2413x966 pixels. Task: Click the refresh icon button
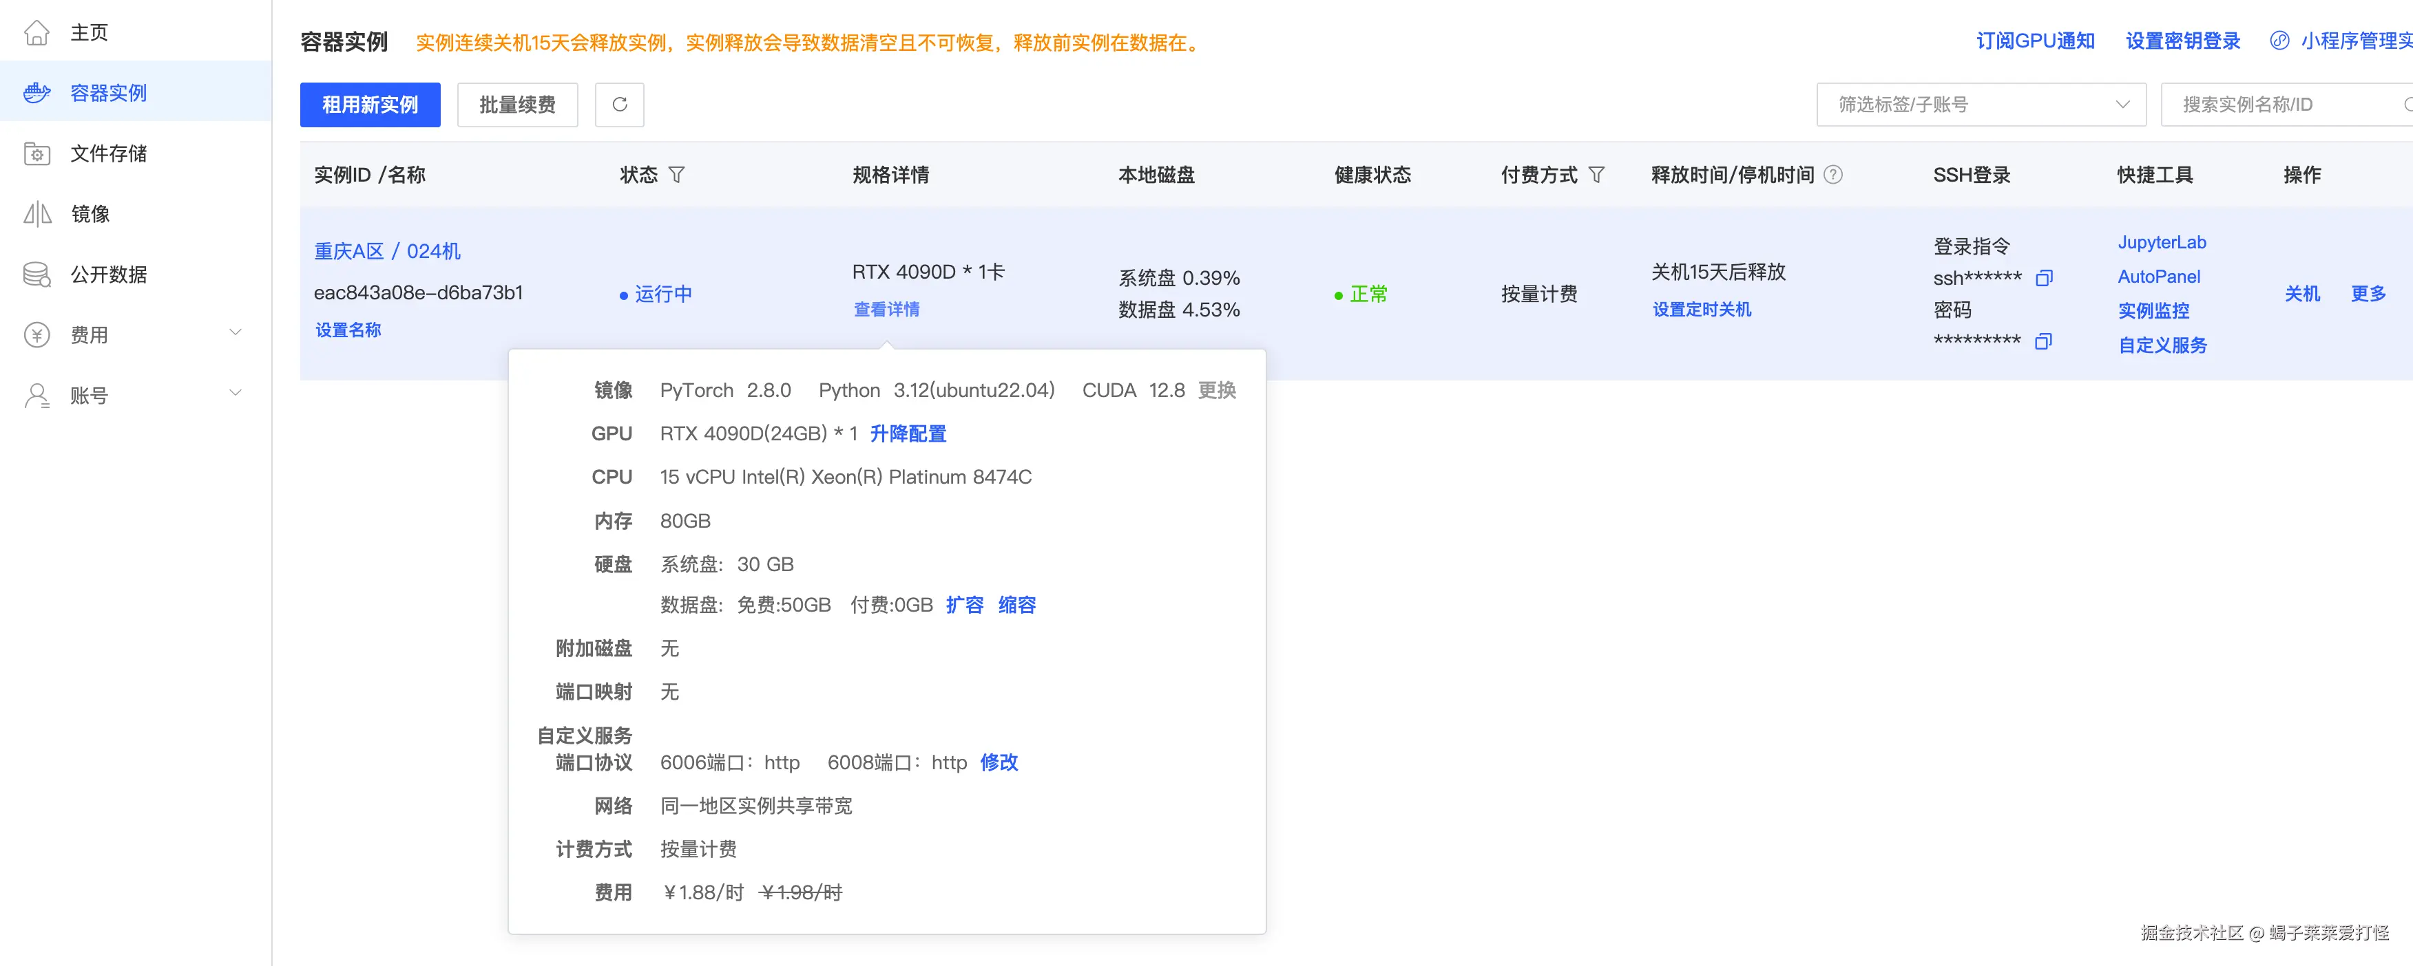(619, 104)
